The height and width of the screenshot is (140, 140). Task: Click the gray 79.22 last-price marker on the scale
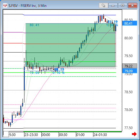[x=130, y=66]
